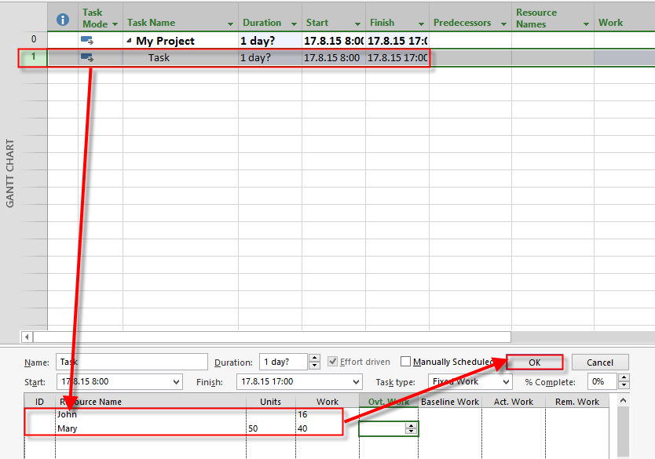Screen dimensions: 655x459
Task: Click the auto-schedule task mode icon for My Project
Action: click(86, 41)
